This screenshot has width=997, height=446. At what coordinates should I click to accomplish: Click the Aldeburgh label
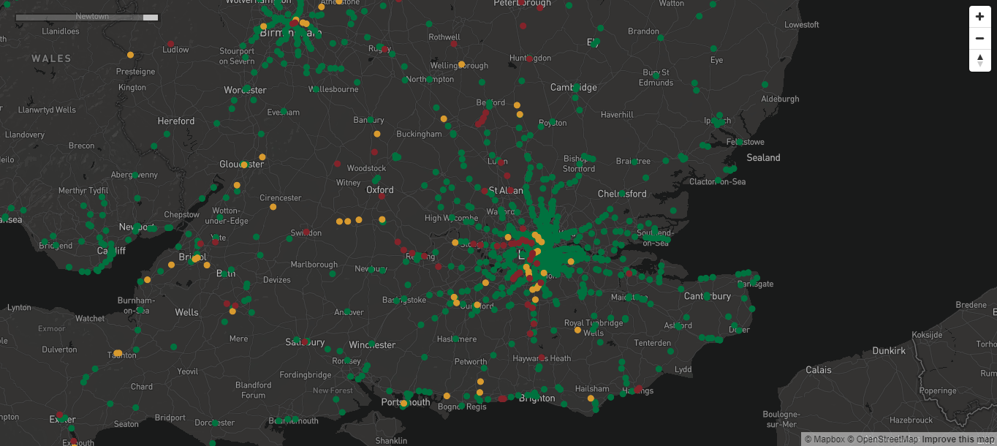(781, 99)
